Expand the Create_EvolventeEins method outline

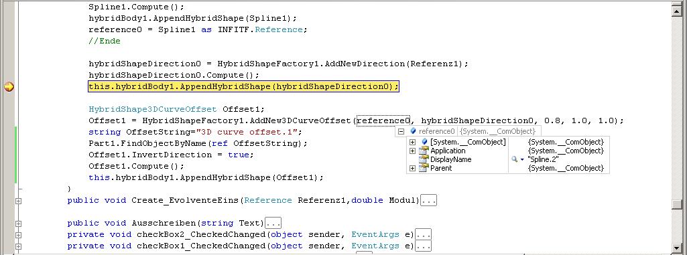click(x=18, y=201)
